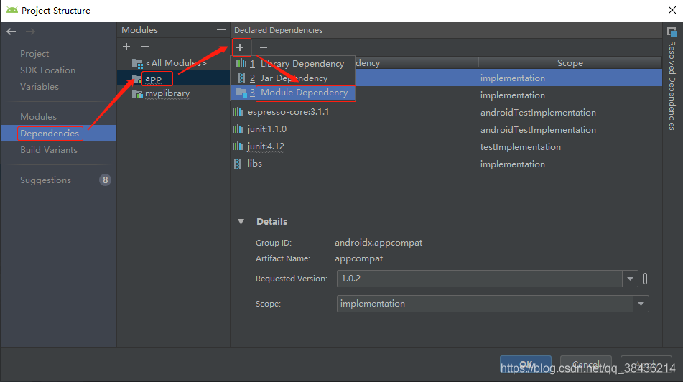This screenshot has height=382, width=683.
Task: Select the junit:1.1.0 dependency row
Action: (446, 129)
